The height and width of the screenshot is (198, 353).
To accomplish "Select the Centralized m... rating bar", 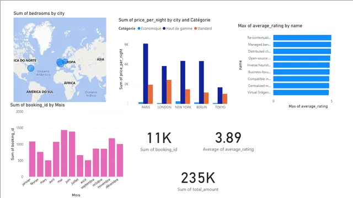I will click(301, 86).
